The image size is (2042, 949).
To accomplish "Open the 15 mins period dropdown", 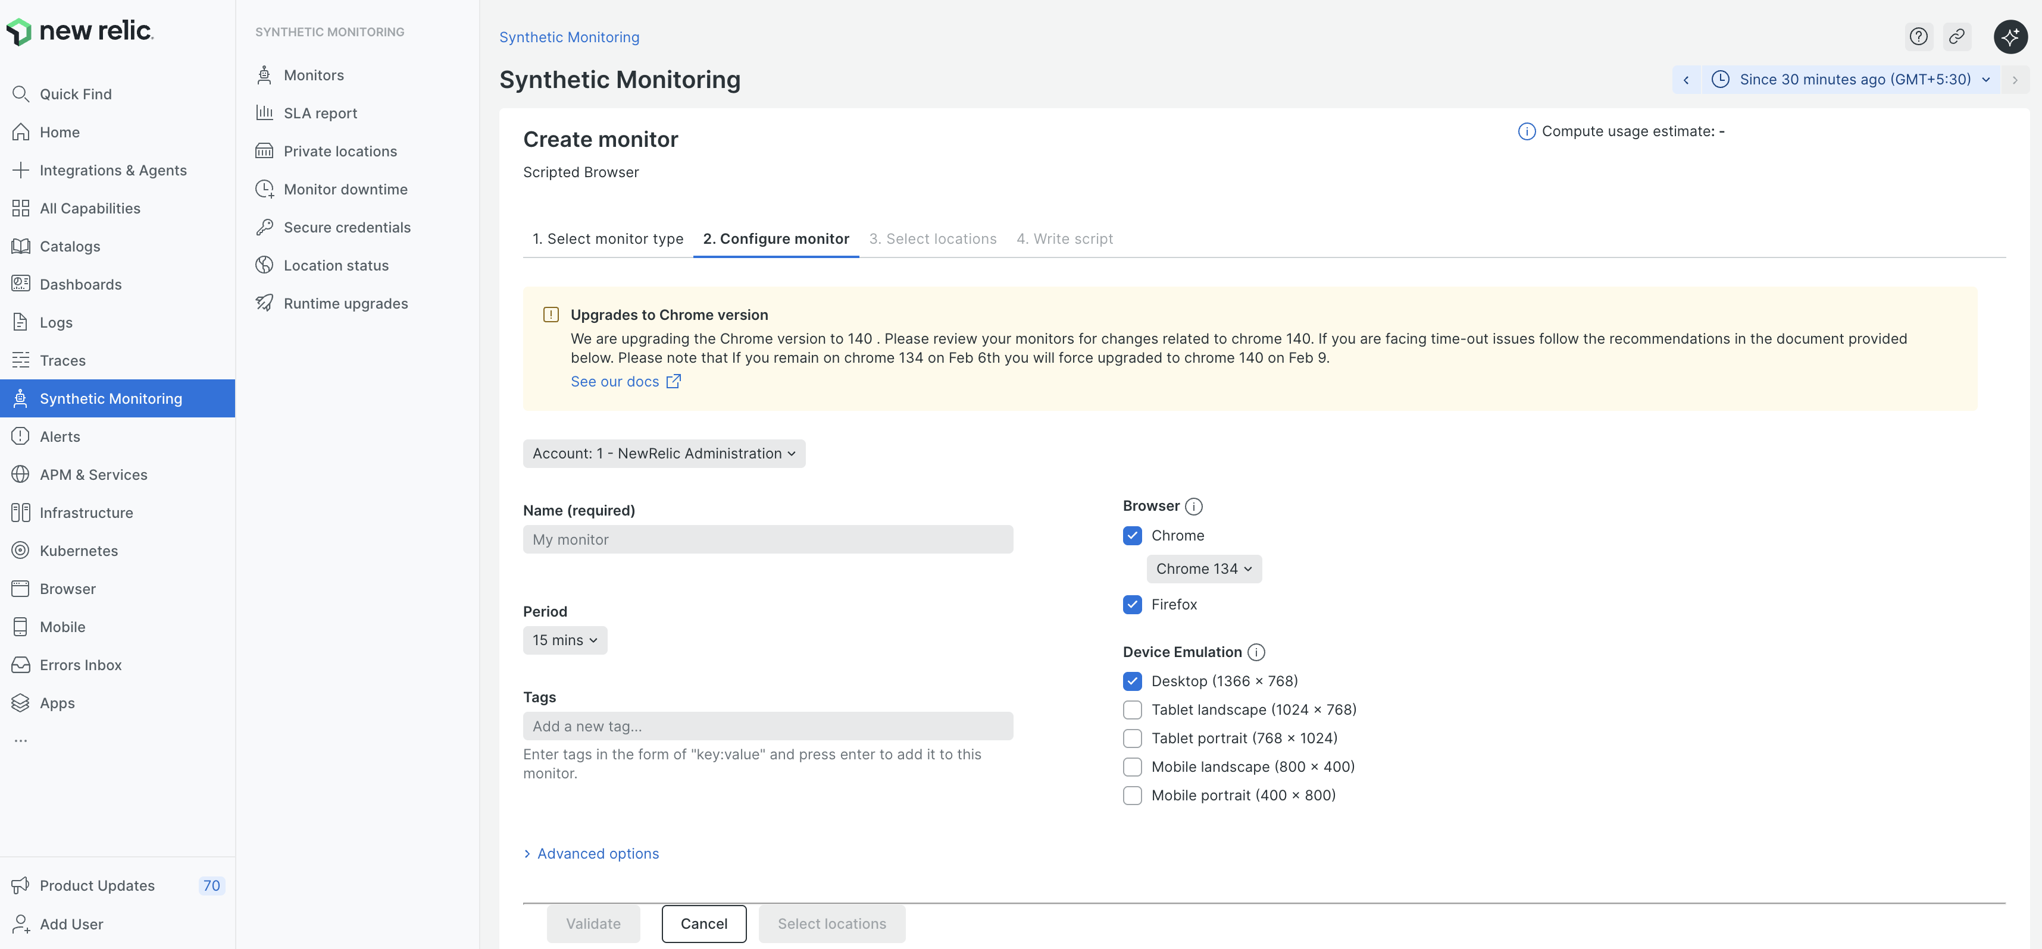I will [564, 640].
